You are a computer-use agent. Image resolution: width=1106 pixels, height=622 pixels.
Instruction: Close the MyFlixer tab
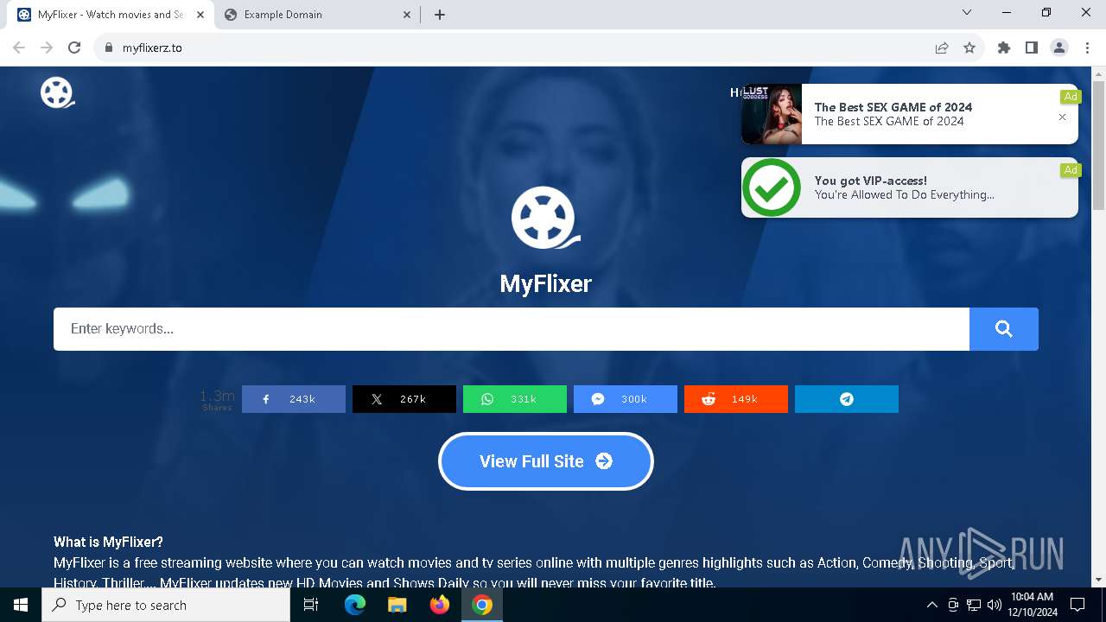200,15
